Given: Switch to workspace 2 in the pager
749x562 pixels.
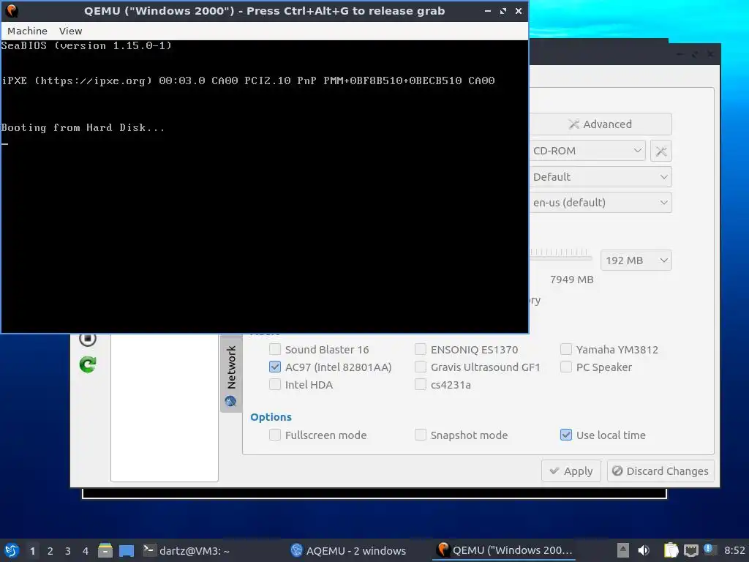Looking at the screenshot, I should point(50,551).
